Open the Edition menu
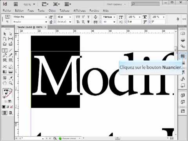The image size is (188, 141). click(19, 11)
